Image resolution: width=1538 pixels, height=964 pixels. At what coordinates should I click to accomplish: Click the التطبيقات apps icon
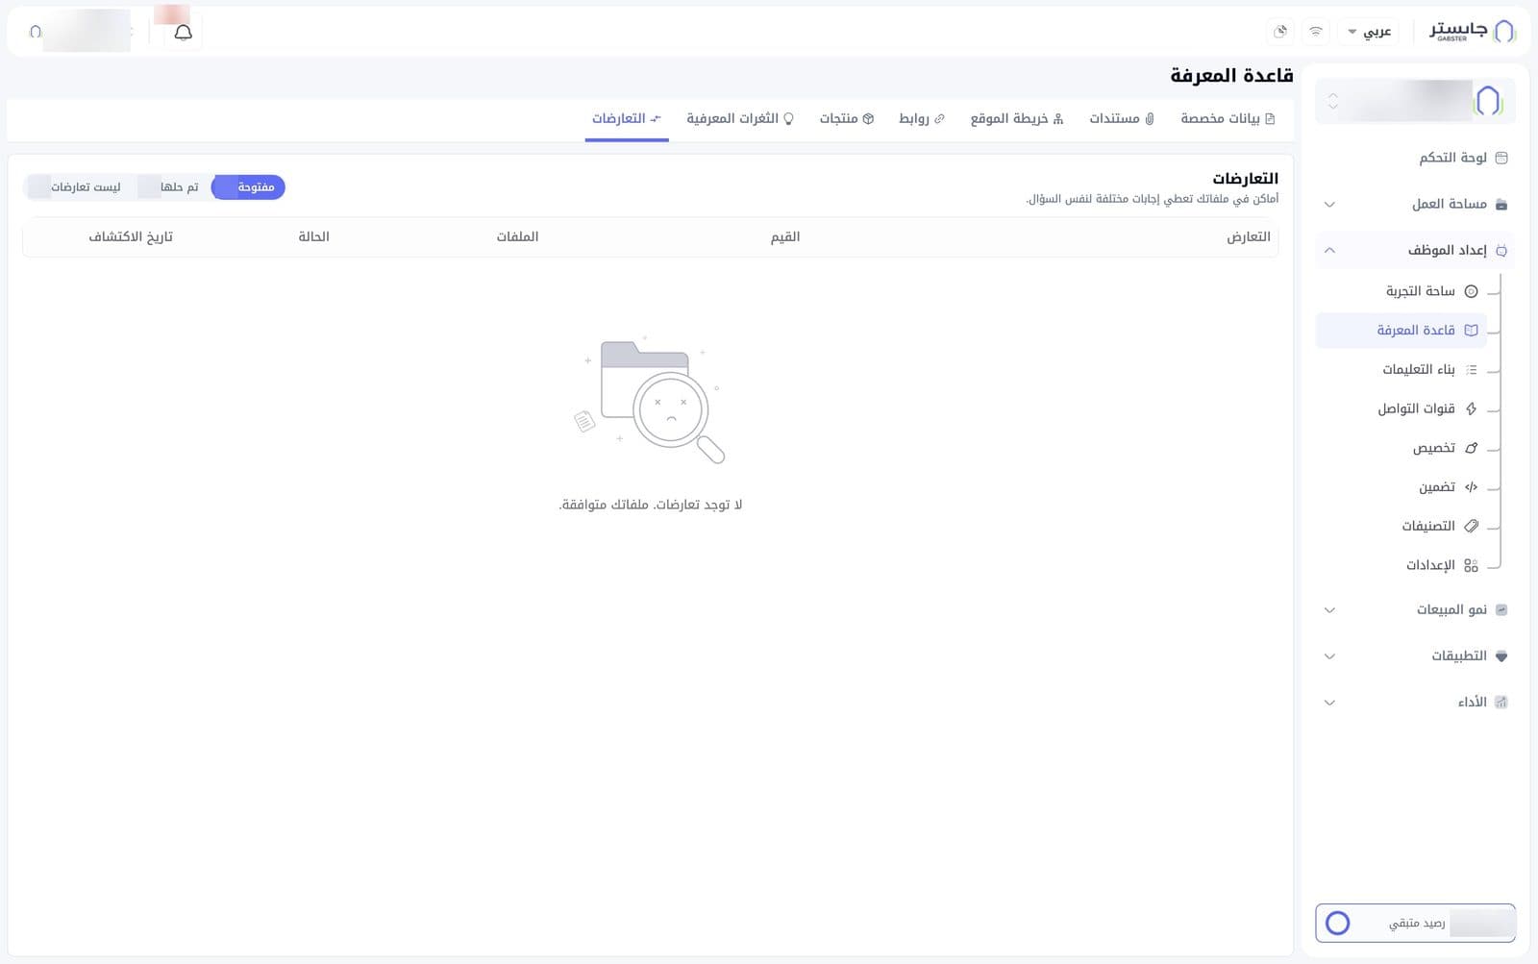pyautogui.click(x=1501, y=656)
